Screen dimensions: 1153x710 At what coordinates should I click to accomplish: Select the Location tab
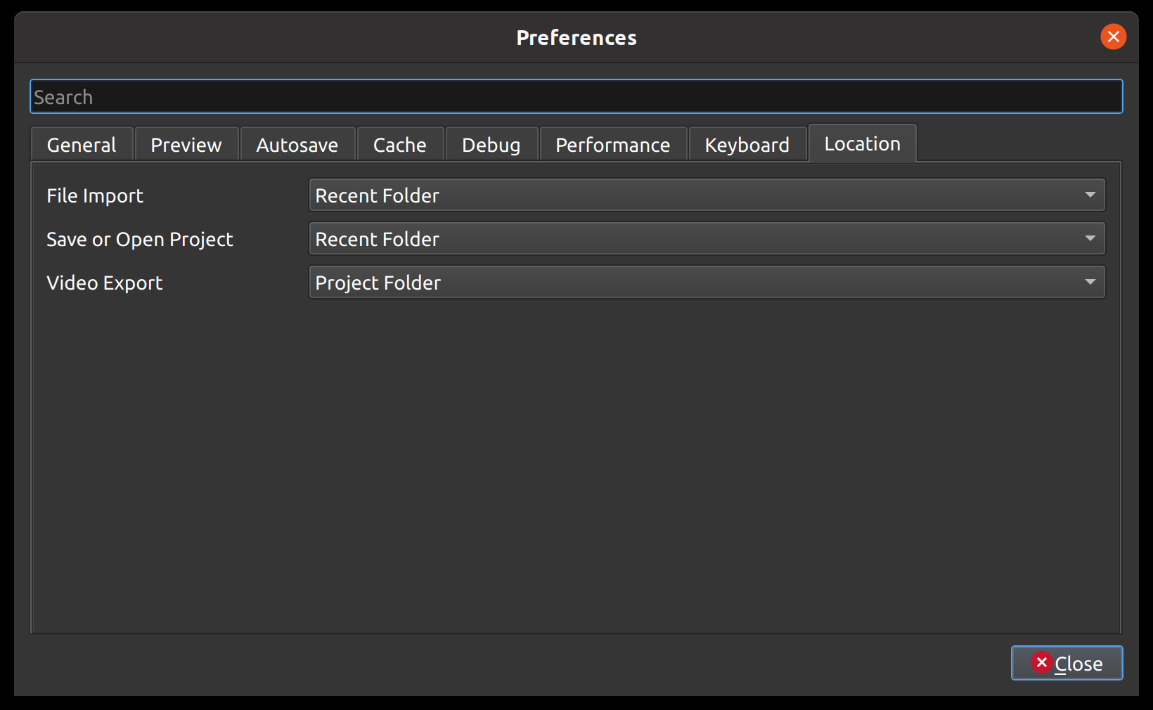point(863,143)
